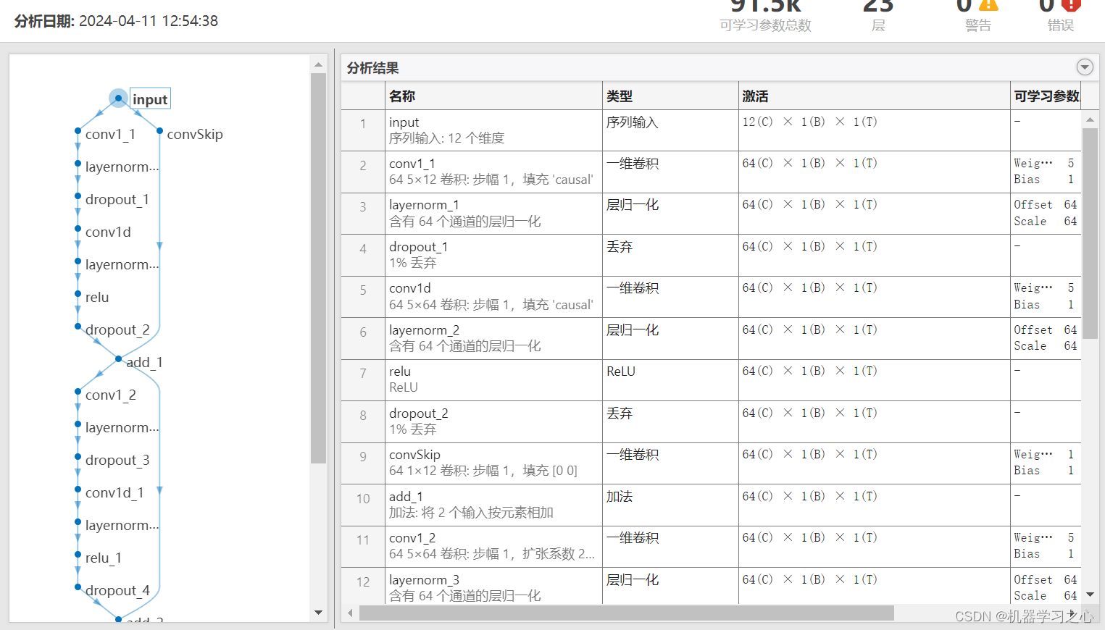Viewport: 1105px width, 630px height.
Task: Click the graph pane vertical scrollbar thumb
Action: click(x=318, y=268)
